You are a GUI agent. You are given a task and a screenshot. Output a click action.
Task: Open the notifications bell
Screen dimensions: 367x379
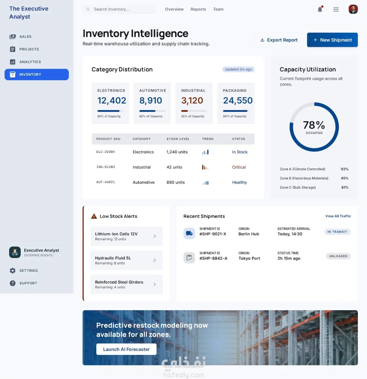pos(320,9)
